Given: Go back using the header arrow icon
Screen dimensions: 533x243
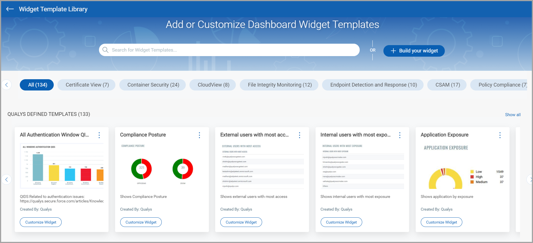Looking at the screenshot, I should [x=10, y=9].
